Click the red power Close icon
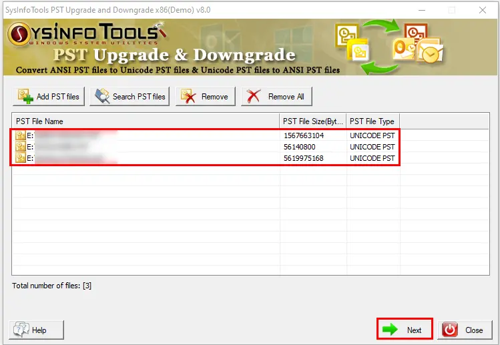 click(450, 330)
